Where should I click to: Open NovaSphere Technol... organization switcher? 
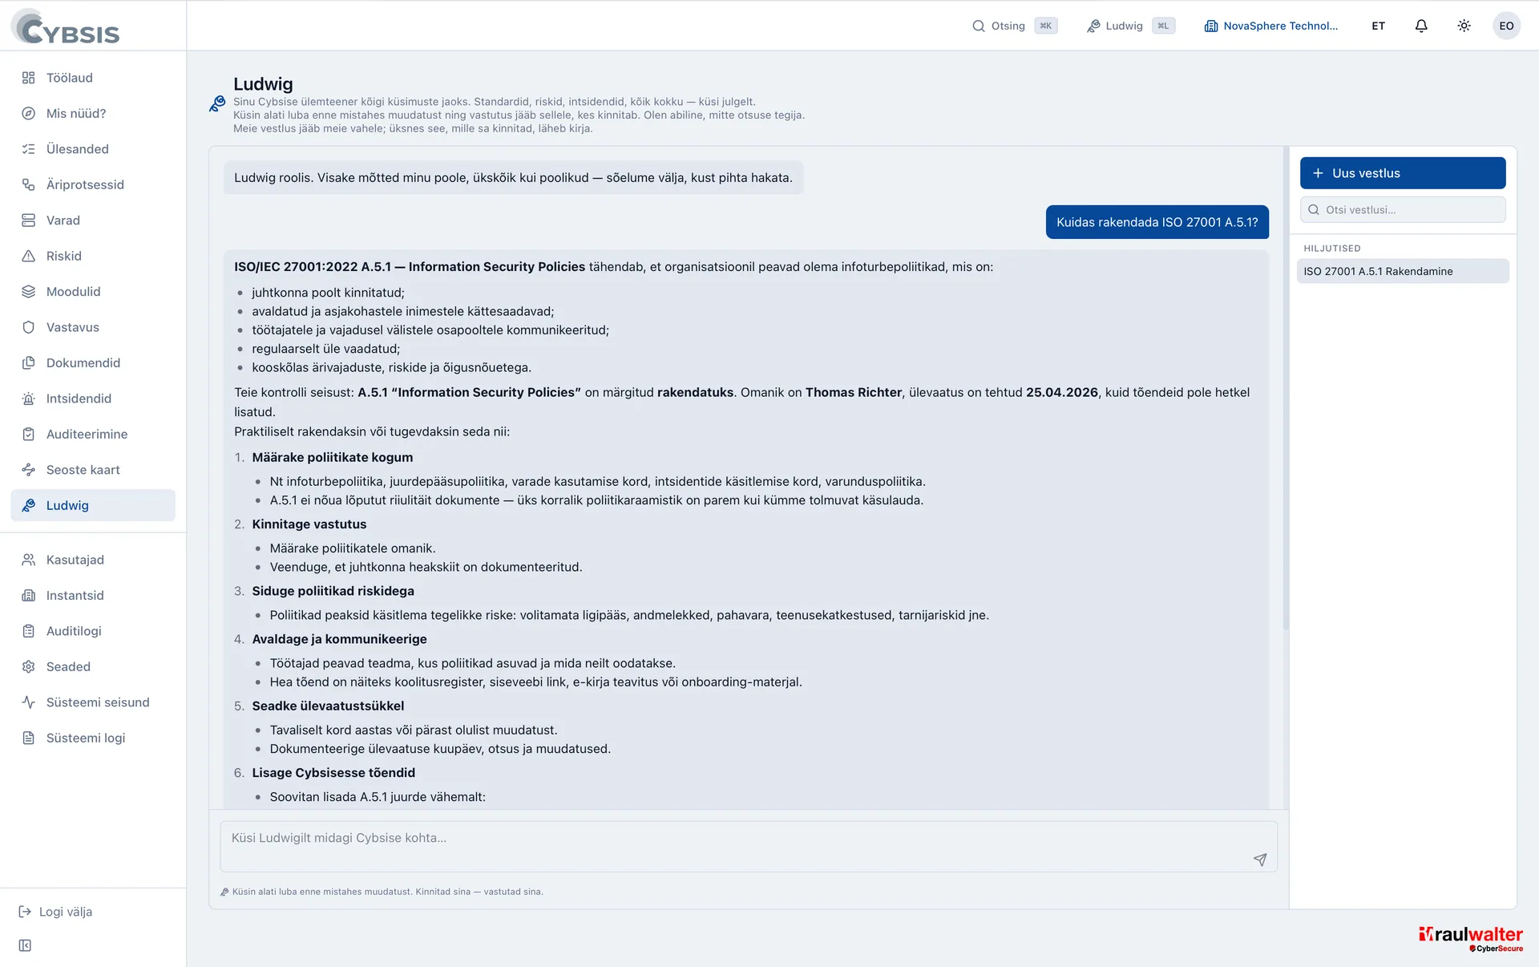(1271, 26)
